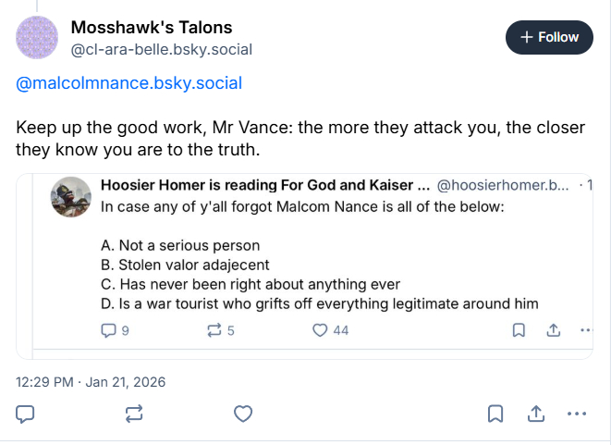This screenshot has width=611, height=445.
Task: Open more options on main post
Action: click(x=577, y=414)
